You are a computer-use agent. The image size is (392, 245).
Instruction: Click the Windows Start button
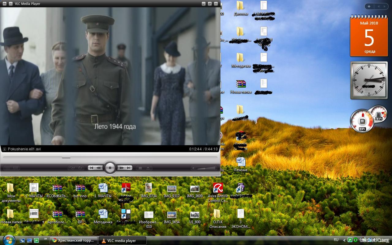pos(8,240)
